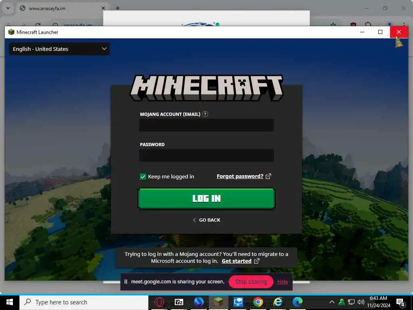Viewport: 413px width, 310px height.
Task: Uncheck Keep me logged in checkbox
Action: [x=143, y=177]
